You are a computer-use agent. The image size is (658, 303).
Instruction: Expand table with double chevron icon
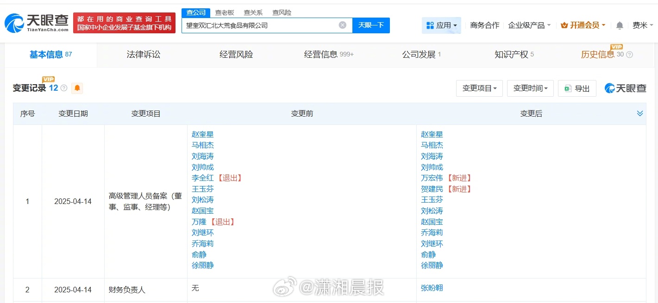(640, 113)
